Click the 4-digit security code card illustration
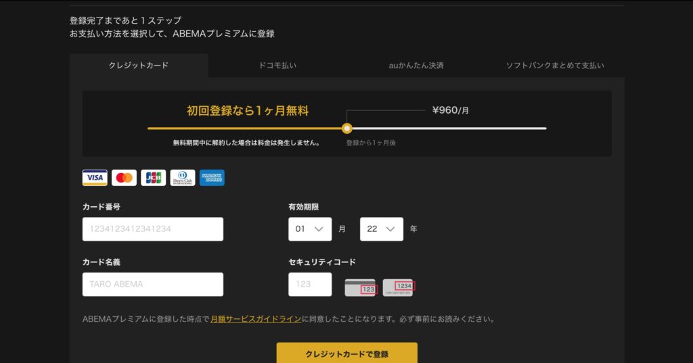The height and width of the screenshot is (363, 693). coord(399,287)
